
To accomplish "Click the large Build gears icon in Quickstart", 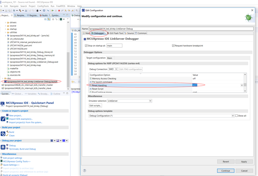I will [3, 134].
